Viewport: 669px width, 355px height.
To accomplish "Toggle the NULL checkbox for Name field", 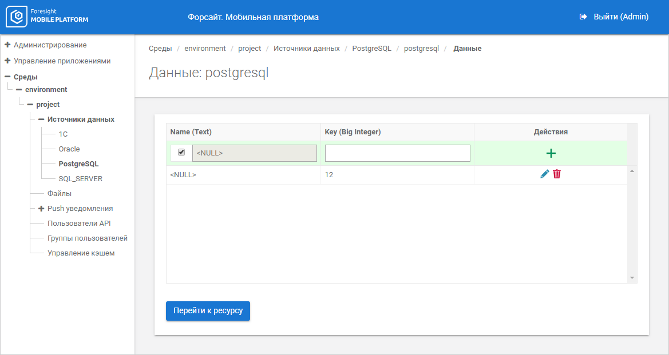I will click(181, 153).
